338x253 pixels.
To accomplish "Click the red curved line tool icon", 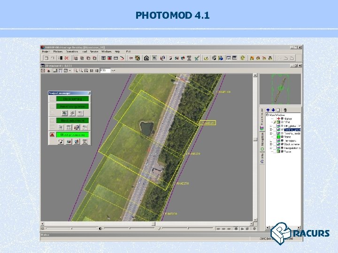I will [122, 58].
